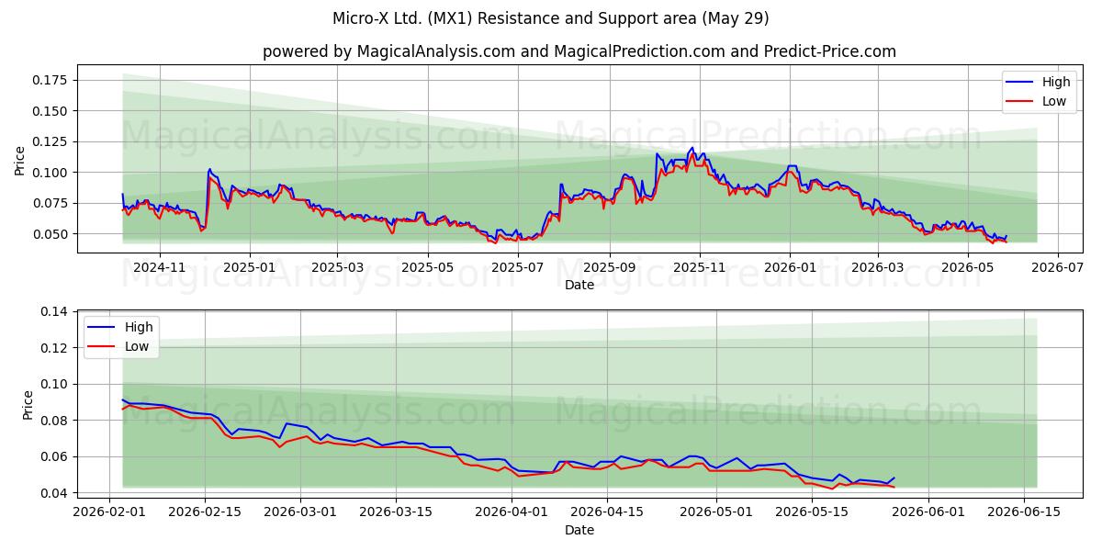Click the red Low line sample in the bottom legend
The width and height of the screenshot is (1102, 551).
click(102, 347)
